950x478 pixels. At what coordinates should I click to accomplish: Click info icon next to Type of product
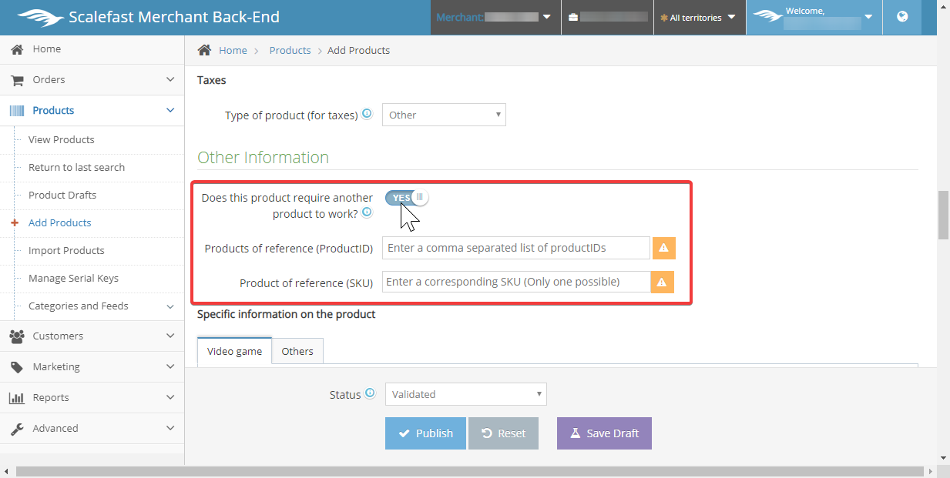click(367, 114)
